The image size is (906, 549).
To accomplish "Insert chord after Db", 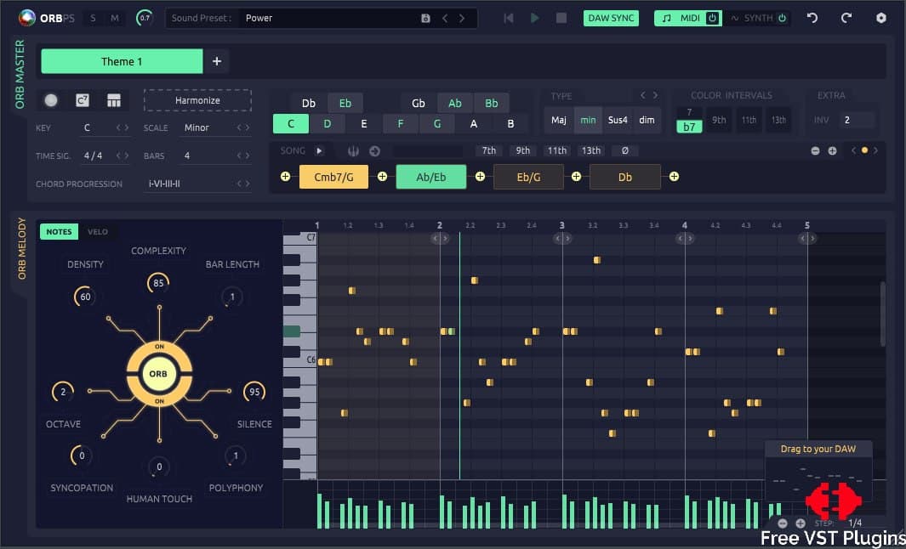I will coord(674,177).
